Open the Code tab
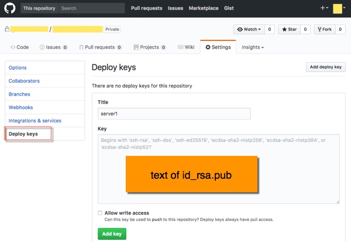The height and width of the screenshot is (242, 351). coord(19,47)
